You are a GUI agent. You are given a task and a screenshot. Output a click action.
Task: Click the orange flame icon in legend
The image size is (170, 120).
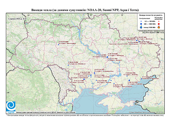point(159,27)
